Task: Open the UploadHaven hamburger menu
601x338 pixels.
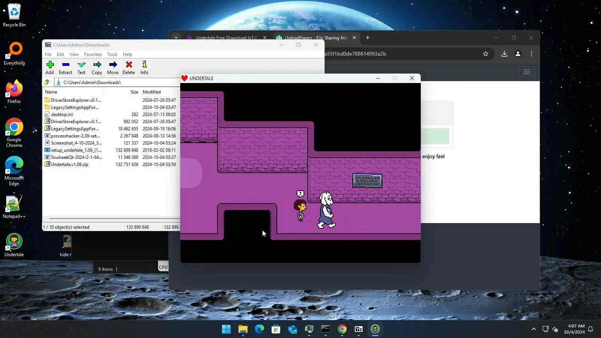Action: 527,72
